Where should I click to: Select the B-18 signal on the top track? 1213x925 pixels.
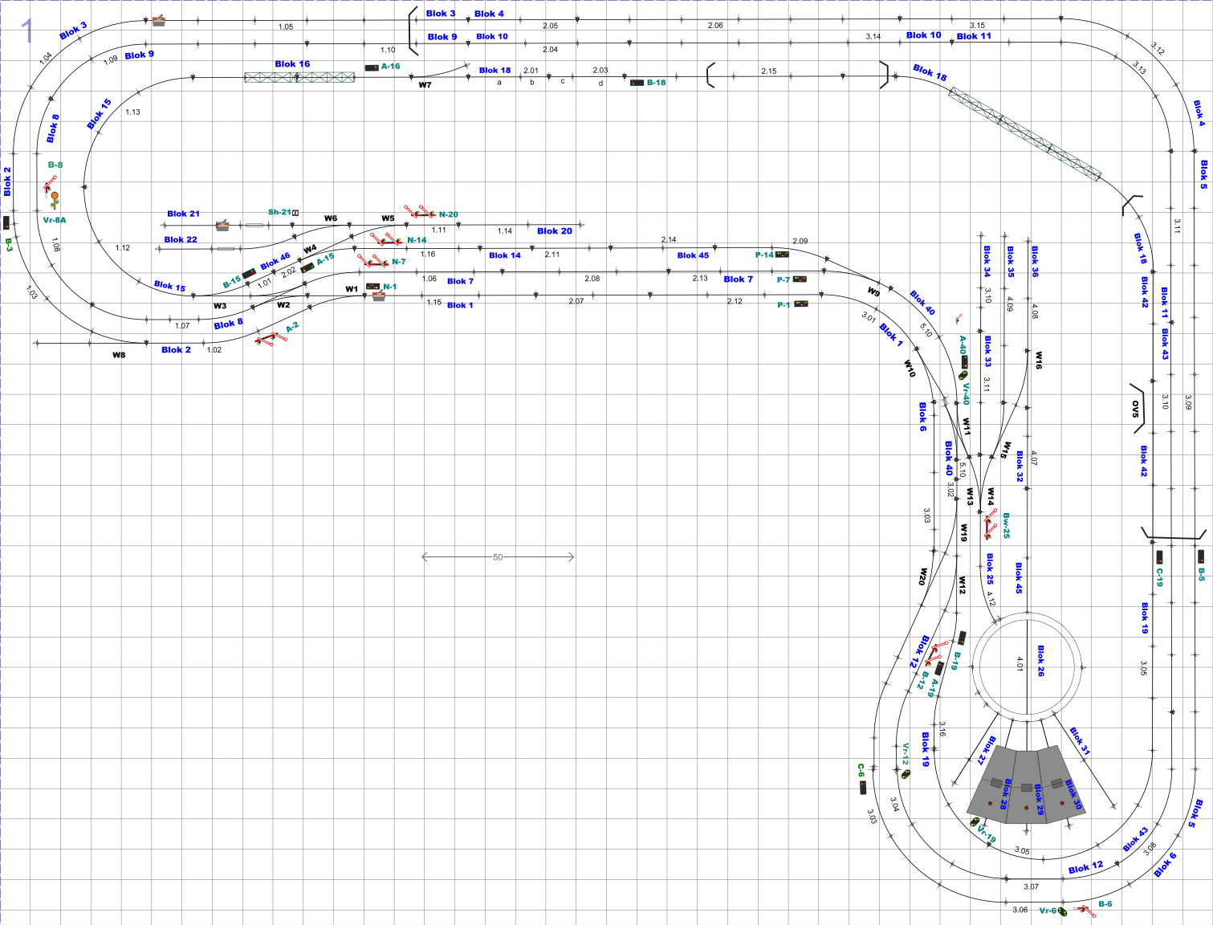[637, 83]
